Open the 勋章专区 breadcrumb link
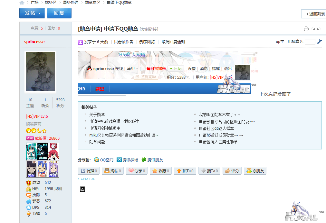This screenshot has width=326, height=223. click(x=92, y=3)
